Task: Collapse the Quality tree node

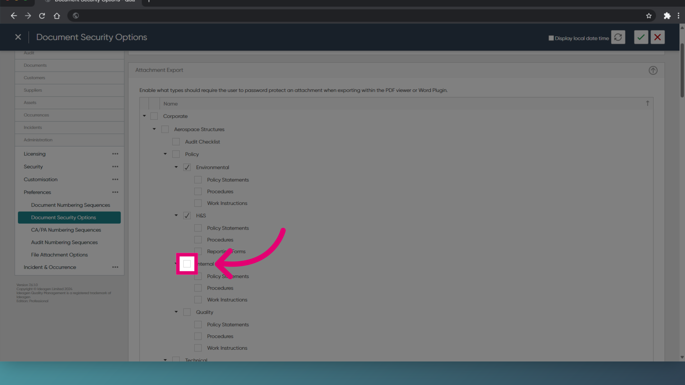Action: 176,312
